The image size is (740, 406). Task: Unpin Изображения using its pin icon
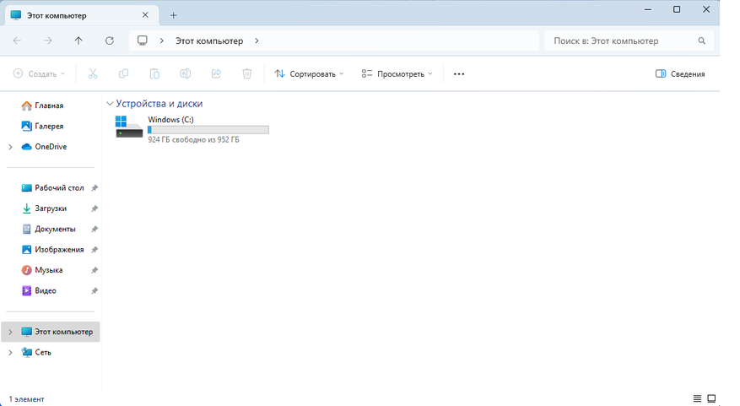(95, 249)
